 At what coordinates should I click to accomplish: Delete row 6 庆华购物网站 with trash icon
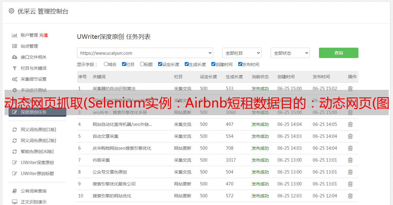point(350,148)
